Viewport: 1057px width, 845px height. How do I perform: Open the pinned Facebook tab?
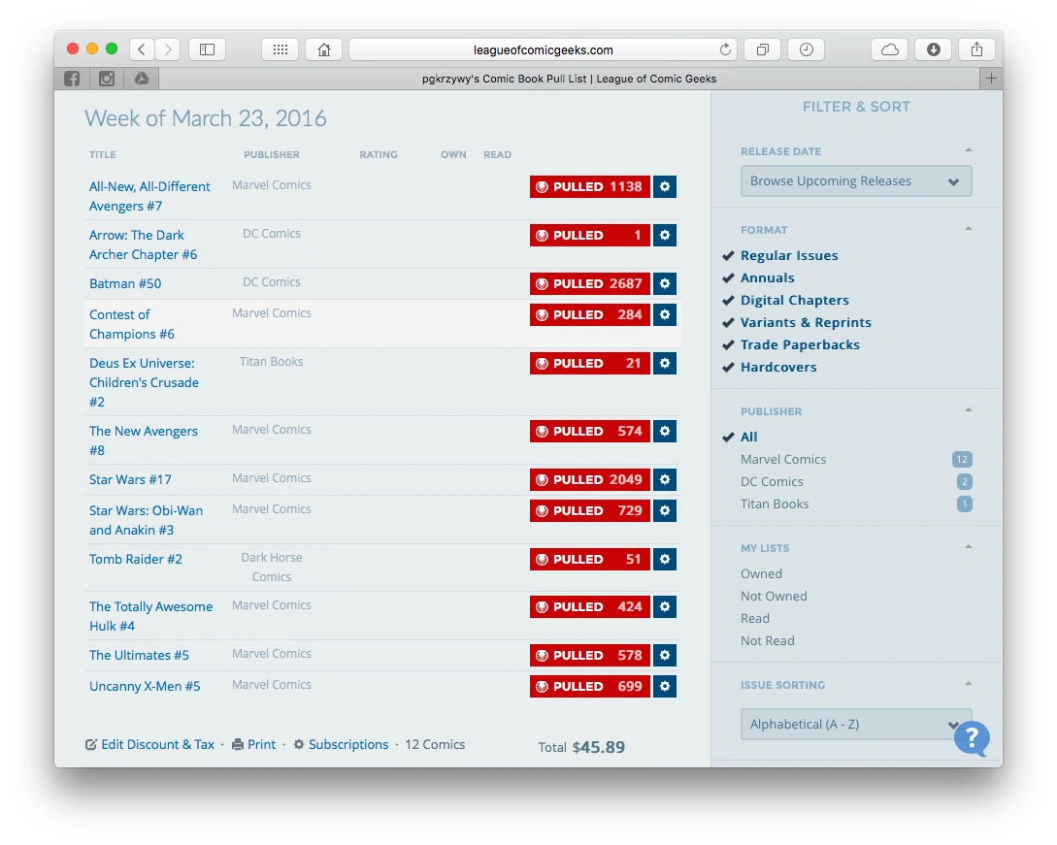tap(72, 79)
